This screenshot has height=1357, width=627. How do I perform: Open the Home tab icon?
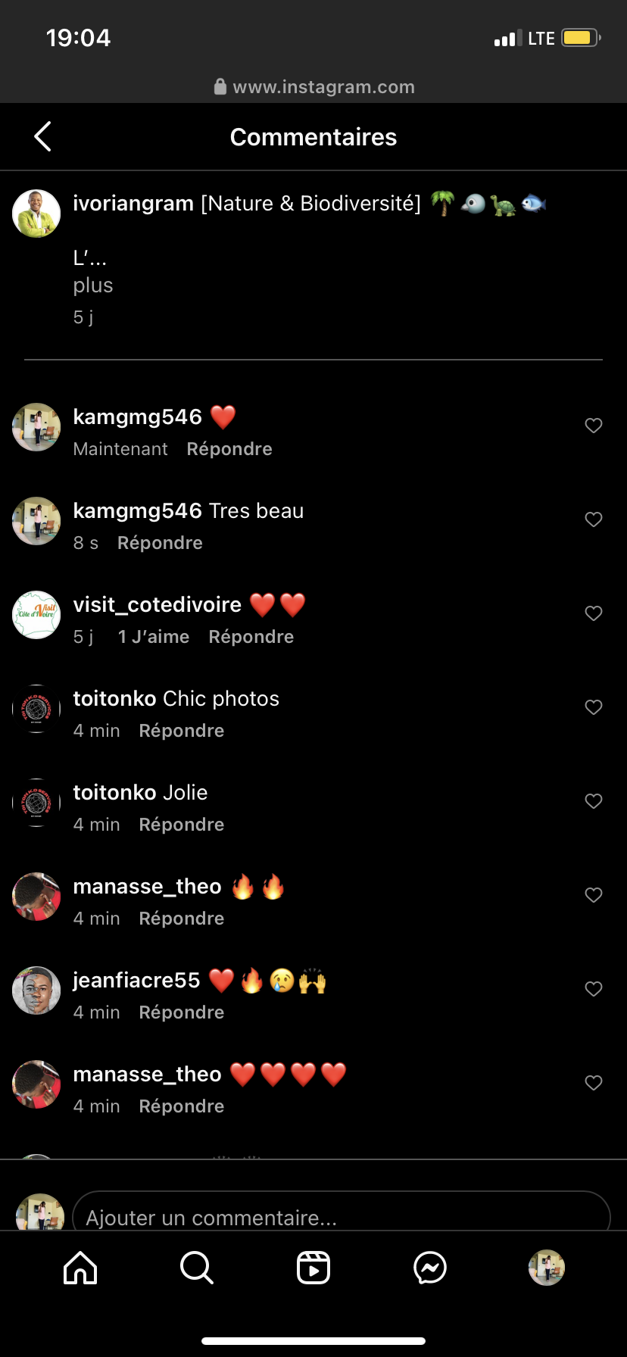tap(80, 1268)
